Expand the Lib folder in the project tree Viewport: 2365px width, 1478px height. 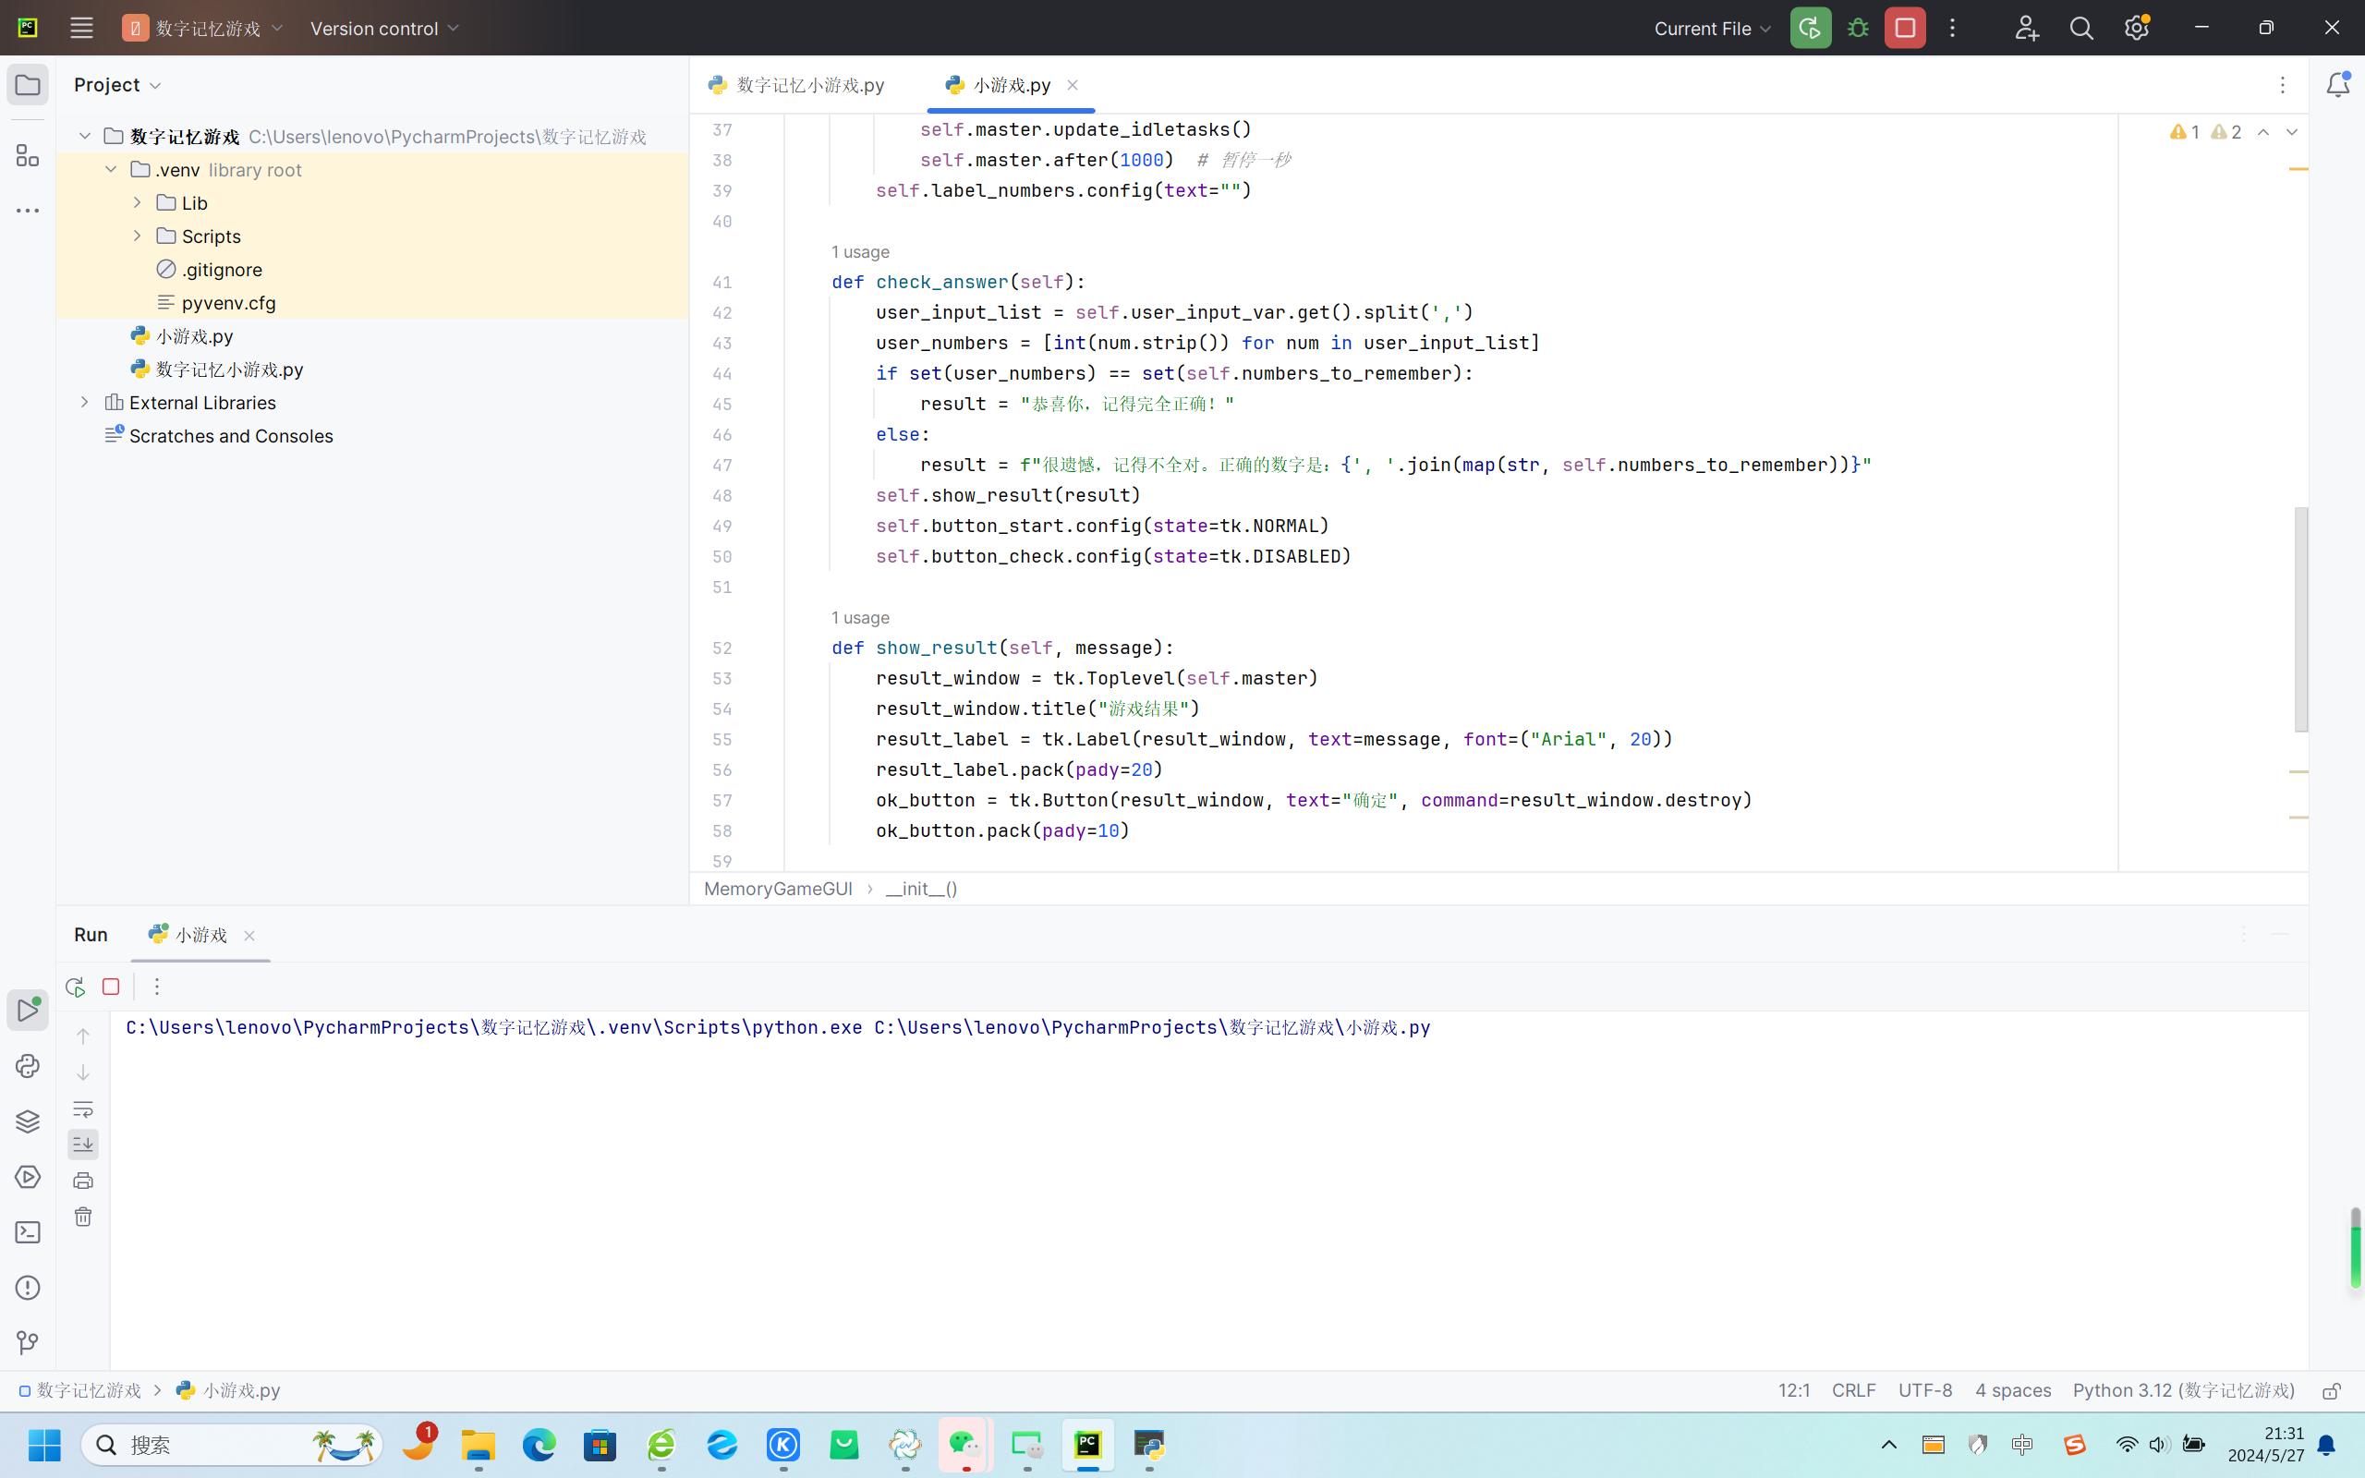[x=138, y=202]
